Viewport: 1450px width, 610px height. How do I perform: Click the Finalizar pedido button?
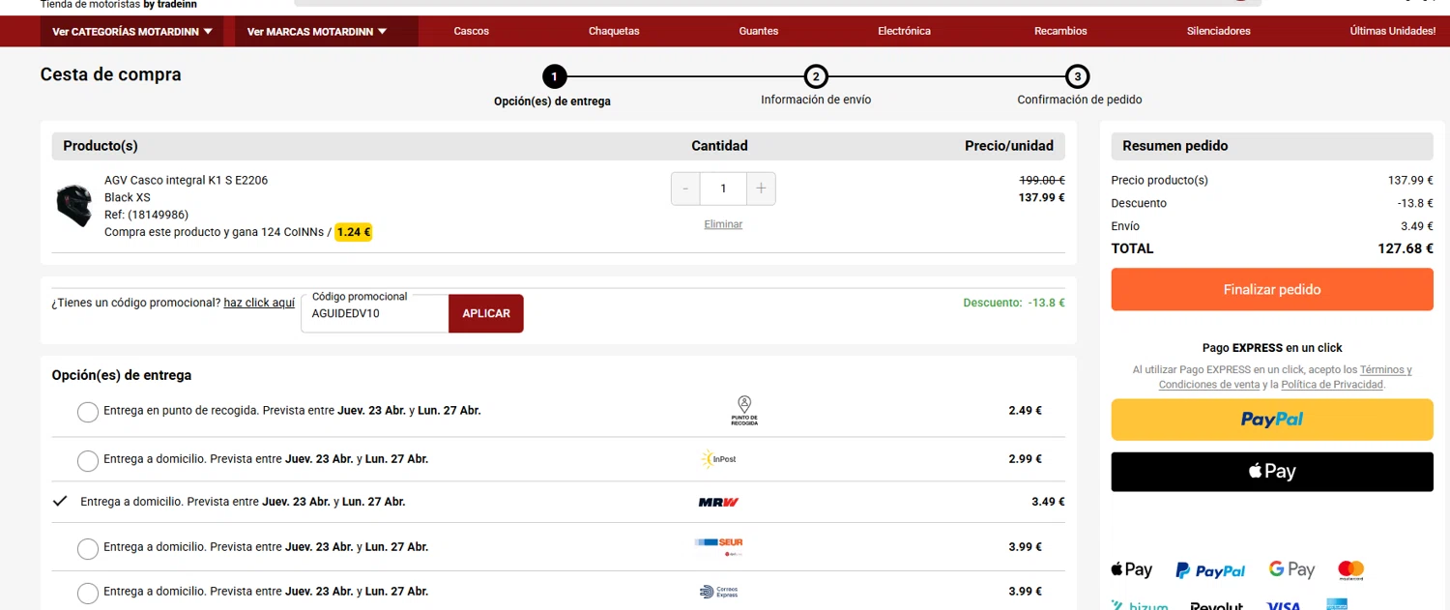point(1272,290)
